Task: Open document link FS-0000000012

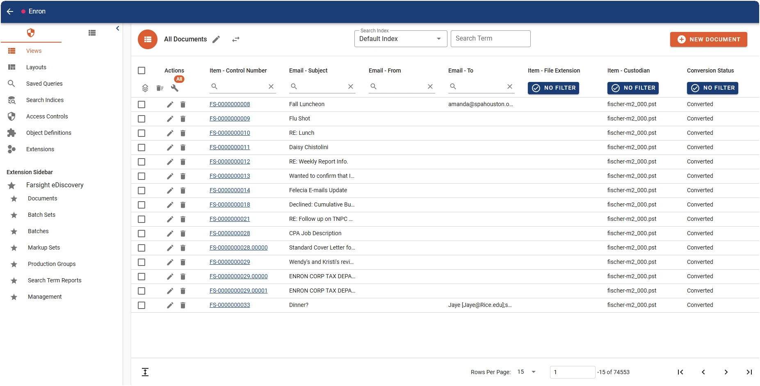Action: click(x=230, y=162)
